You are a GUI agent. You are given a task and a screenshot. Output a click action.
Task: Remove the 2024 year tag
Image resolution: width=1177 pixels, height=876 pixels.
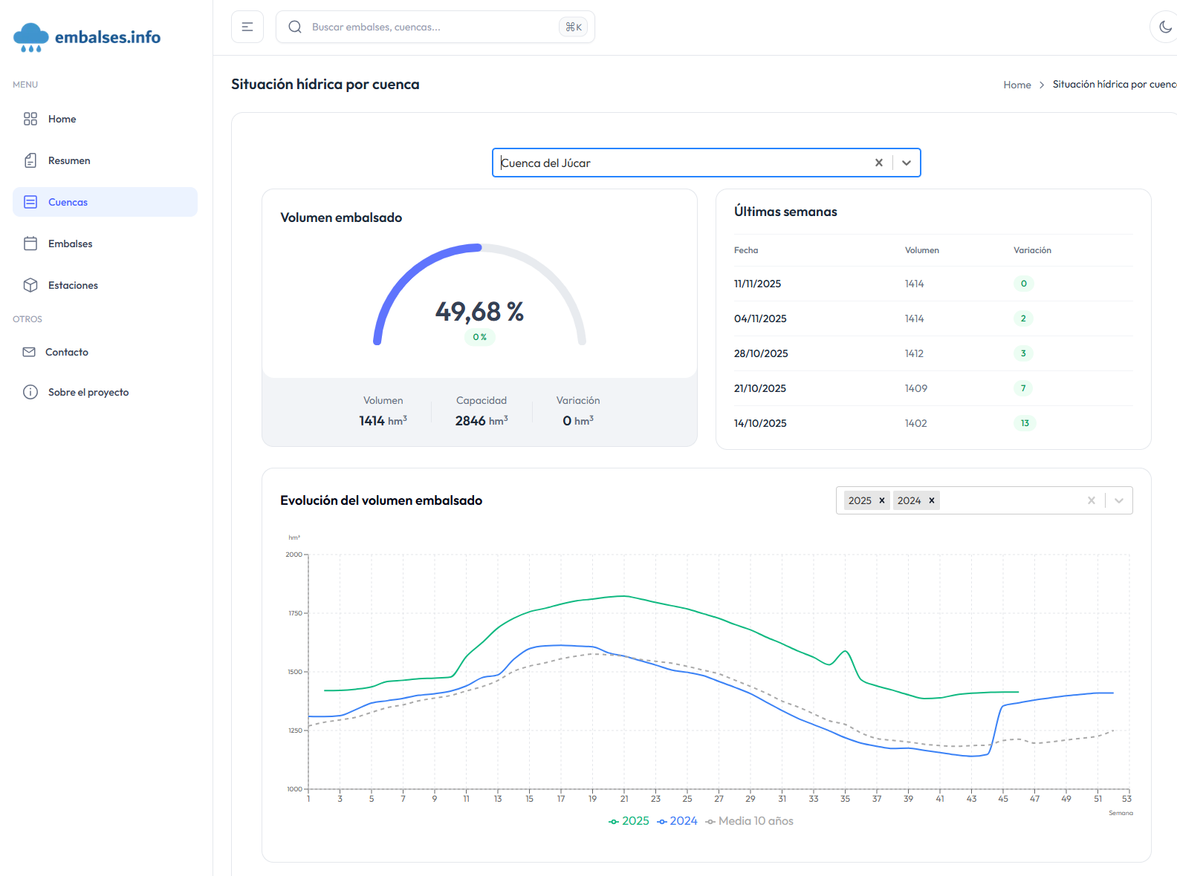point(931,500)
